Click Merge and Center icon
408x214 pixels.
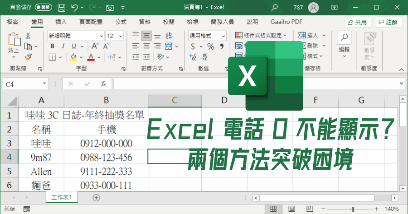pos(169,47)
